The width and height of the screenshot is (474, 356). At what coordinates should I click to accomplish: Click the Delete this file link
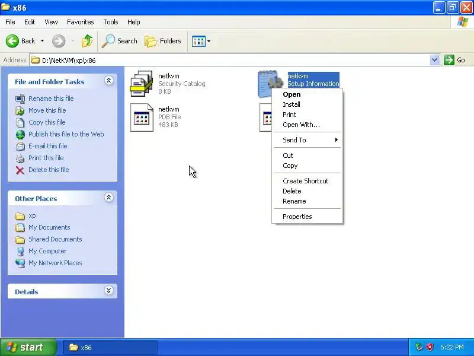[49, 170]
